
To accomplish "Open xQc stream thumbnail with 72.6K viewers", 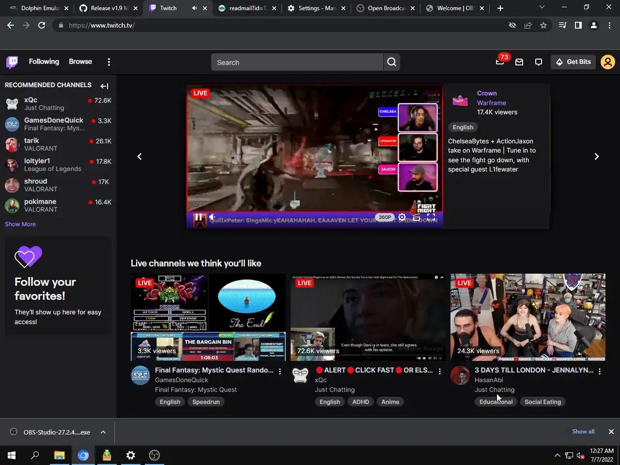I will click(368, 317).
